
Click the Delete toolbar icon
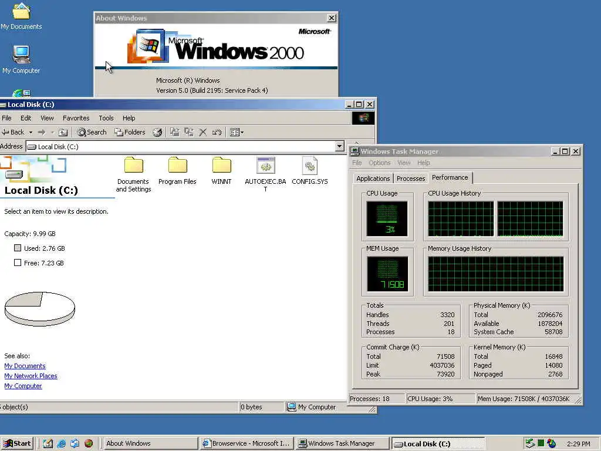click(x=202, y=132)
